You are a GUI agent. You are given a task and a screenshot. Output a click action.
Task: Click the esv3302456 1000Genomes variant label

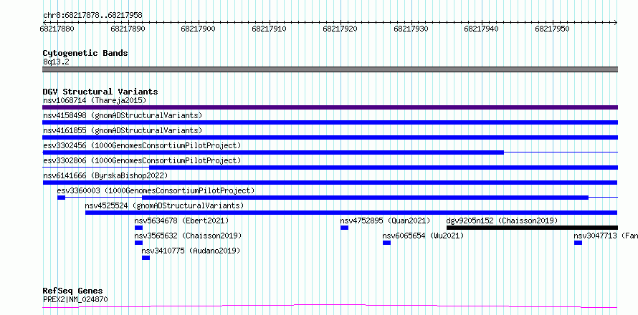(x=142, y=145)
